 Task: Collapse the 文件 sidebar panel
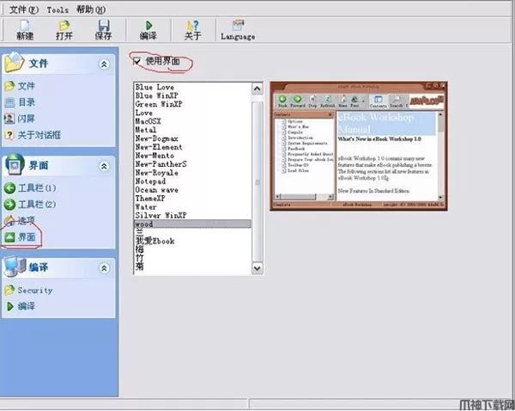point(104,64)
